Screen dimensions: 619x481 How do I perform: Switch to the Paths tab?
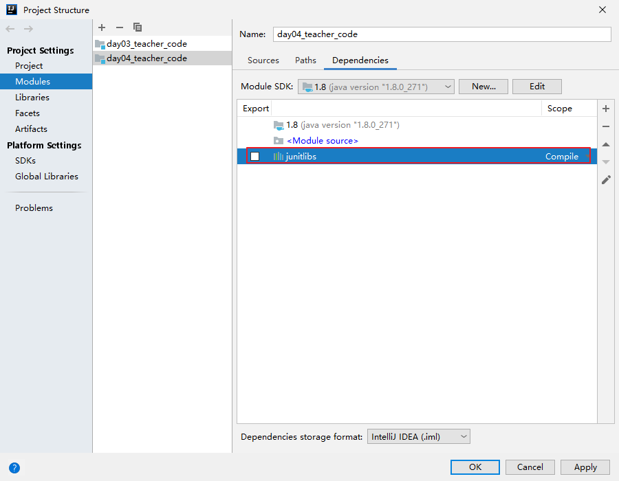(x=305, y=60)
